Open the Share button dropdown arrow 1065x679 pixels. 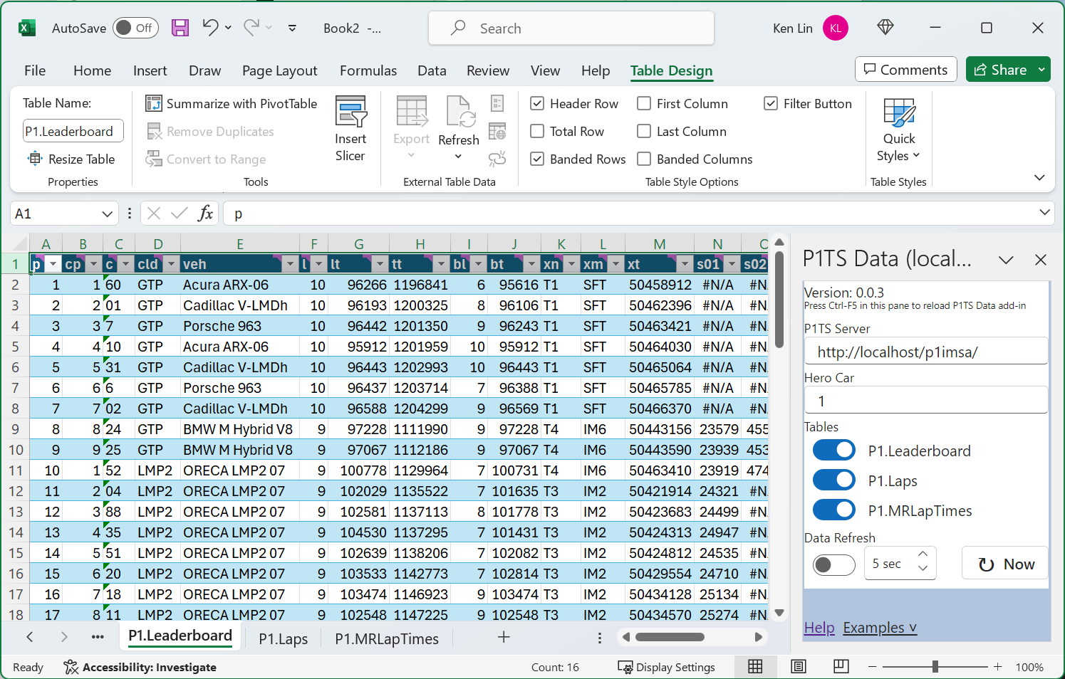click(1042, 70)
